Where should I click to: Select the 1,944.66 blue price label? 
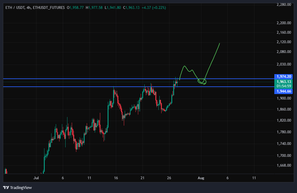point(284,91)
